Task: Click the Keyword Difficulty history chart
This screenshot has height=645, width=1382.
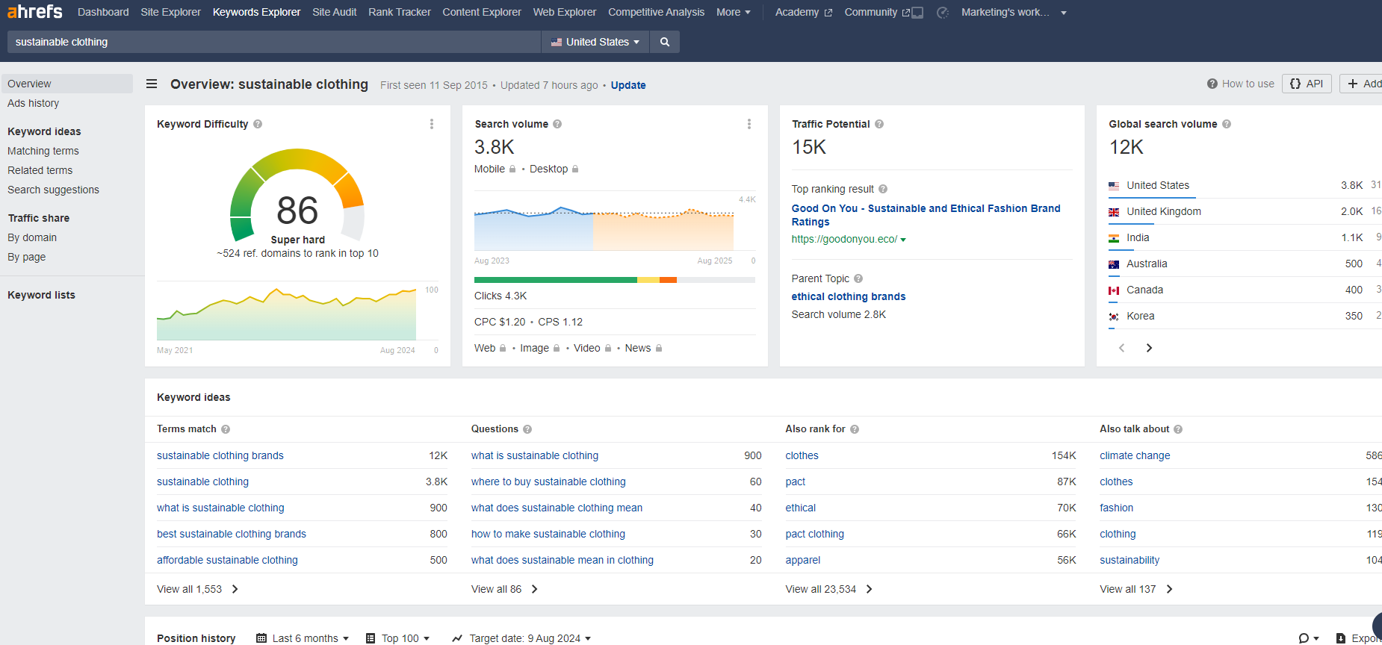Action: 287,314
